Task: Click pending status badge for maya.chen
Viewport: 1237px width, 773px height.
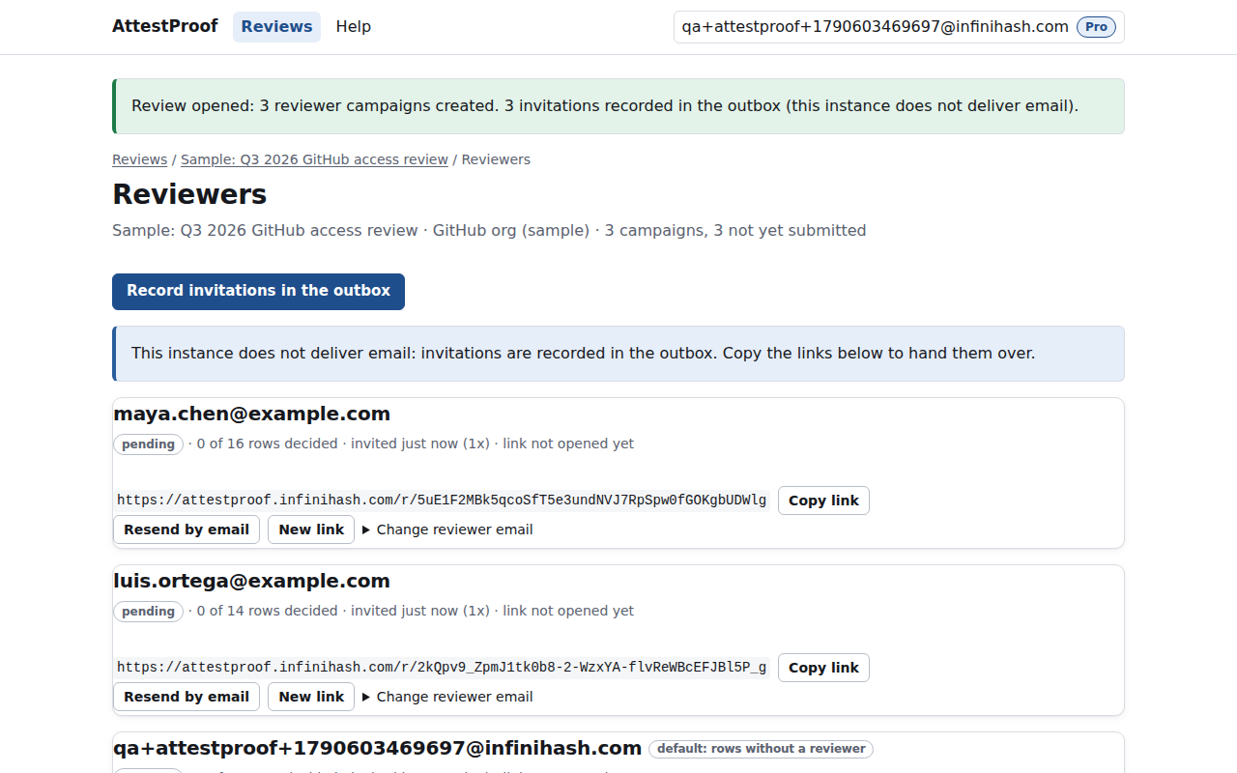Action: click(148, 444)
